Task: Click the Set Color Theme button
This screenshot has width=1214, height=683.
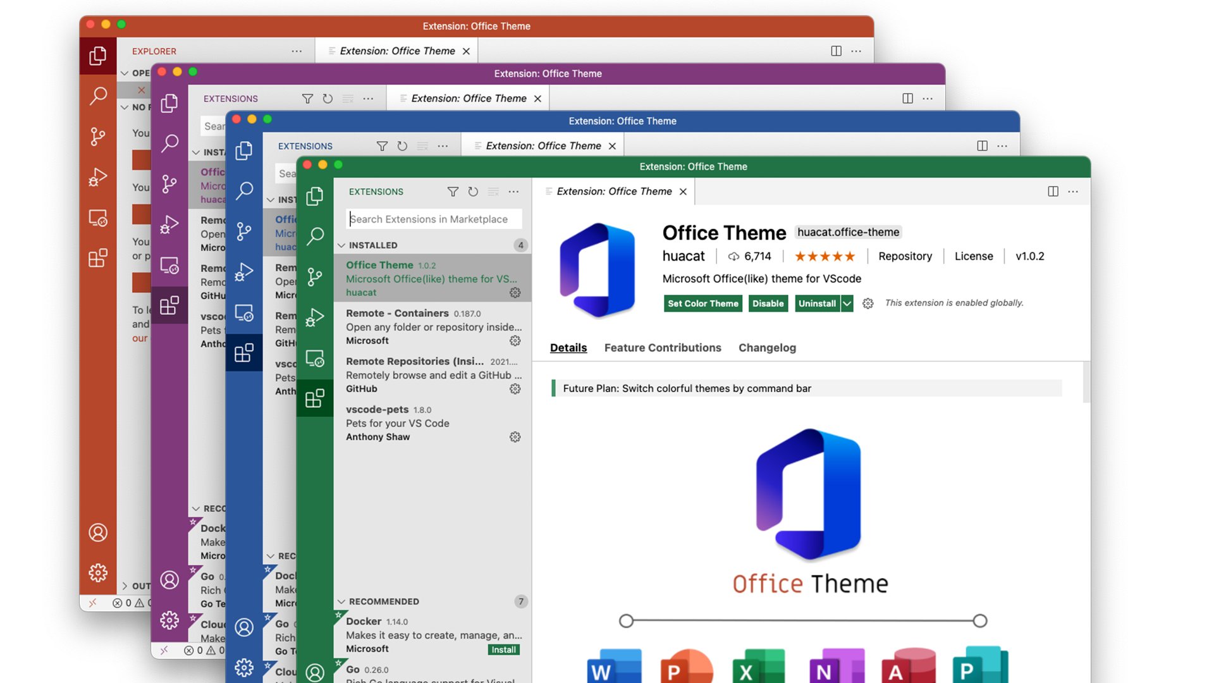Action: (x=702, y=304)
